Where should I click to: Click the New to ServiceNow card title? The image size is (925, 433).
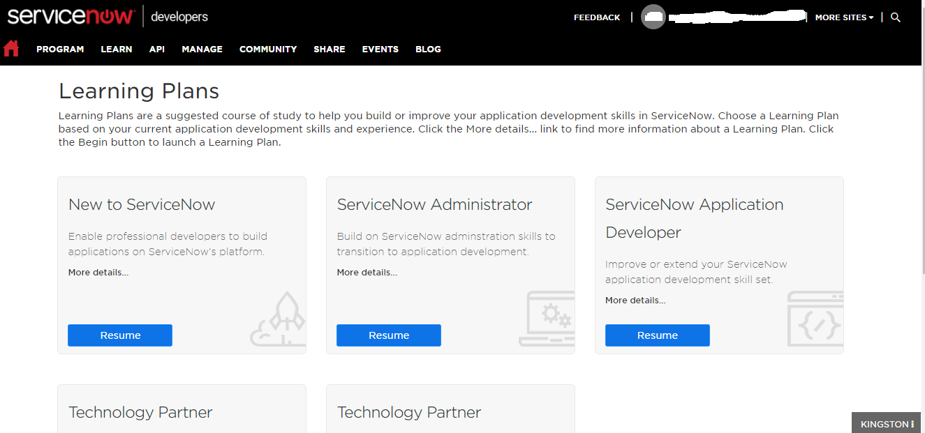[x=142, y=204]
